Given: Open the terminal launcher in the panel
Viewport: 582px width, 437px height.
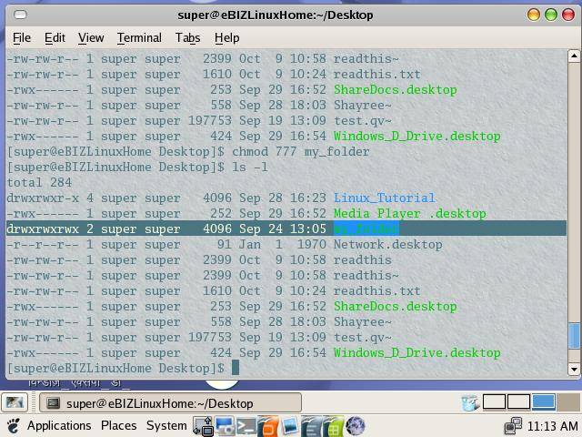Looking at the screenshot, I should 246,425.
